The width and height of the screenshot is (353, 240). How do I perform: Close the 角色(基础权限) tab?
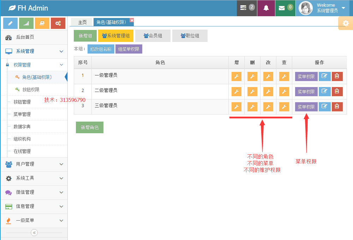click(x=132, y=20)
